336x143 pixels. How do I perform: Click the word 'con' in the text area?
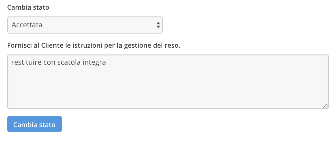pos(50,62)
